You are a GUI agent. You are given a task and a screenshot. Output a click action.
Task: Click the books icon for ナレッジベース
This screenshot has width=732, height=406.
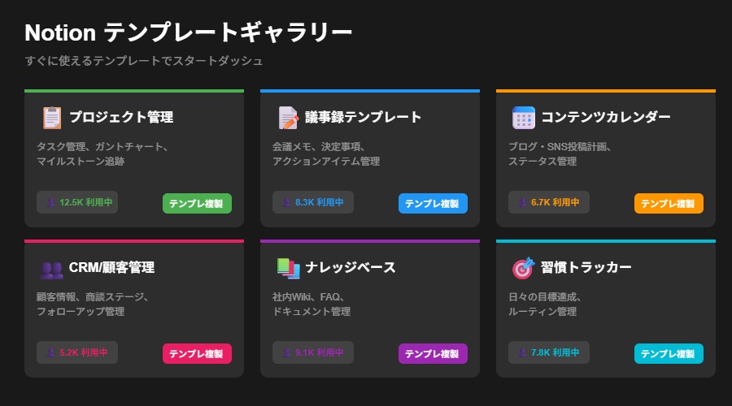pyautogui.click(x=287, y=268)
